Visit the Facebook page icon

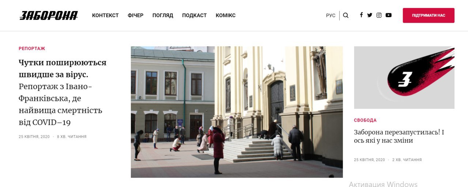[x=361, y=15]
